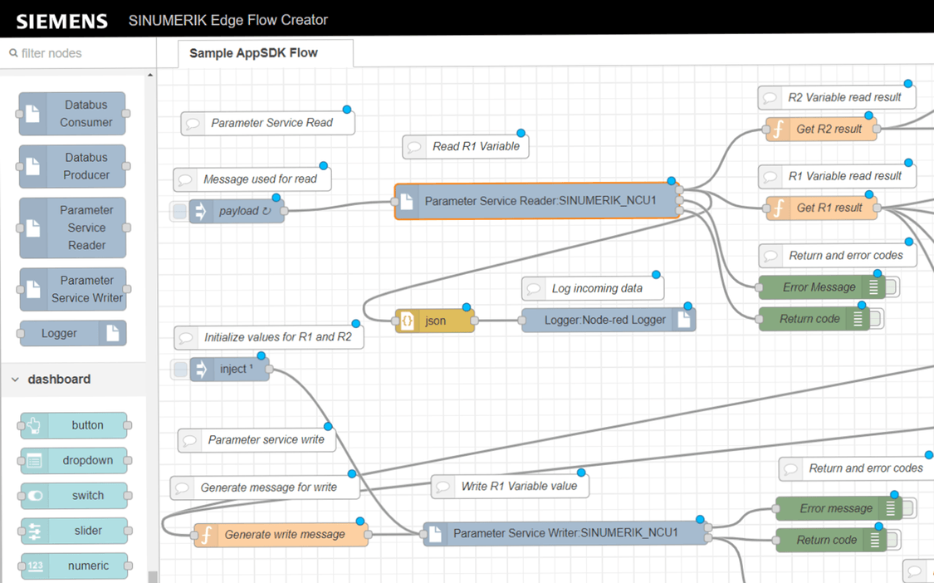This screenshot has height=583, width=934.
Task: Toggle the writer's Return code debug output
Action: (892, 540)
